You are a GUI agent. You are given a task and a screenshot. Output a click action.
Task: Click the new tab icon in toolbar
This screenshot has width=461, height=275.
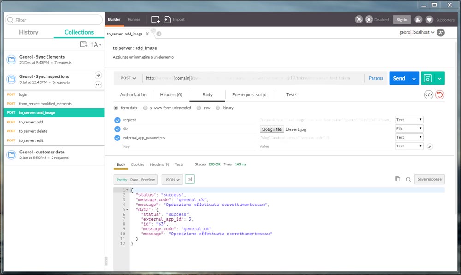155,20
